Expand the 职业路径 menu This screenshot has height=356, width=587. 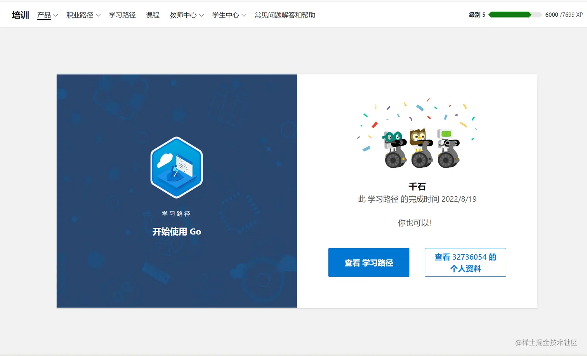click(83, 15)
